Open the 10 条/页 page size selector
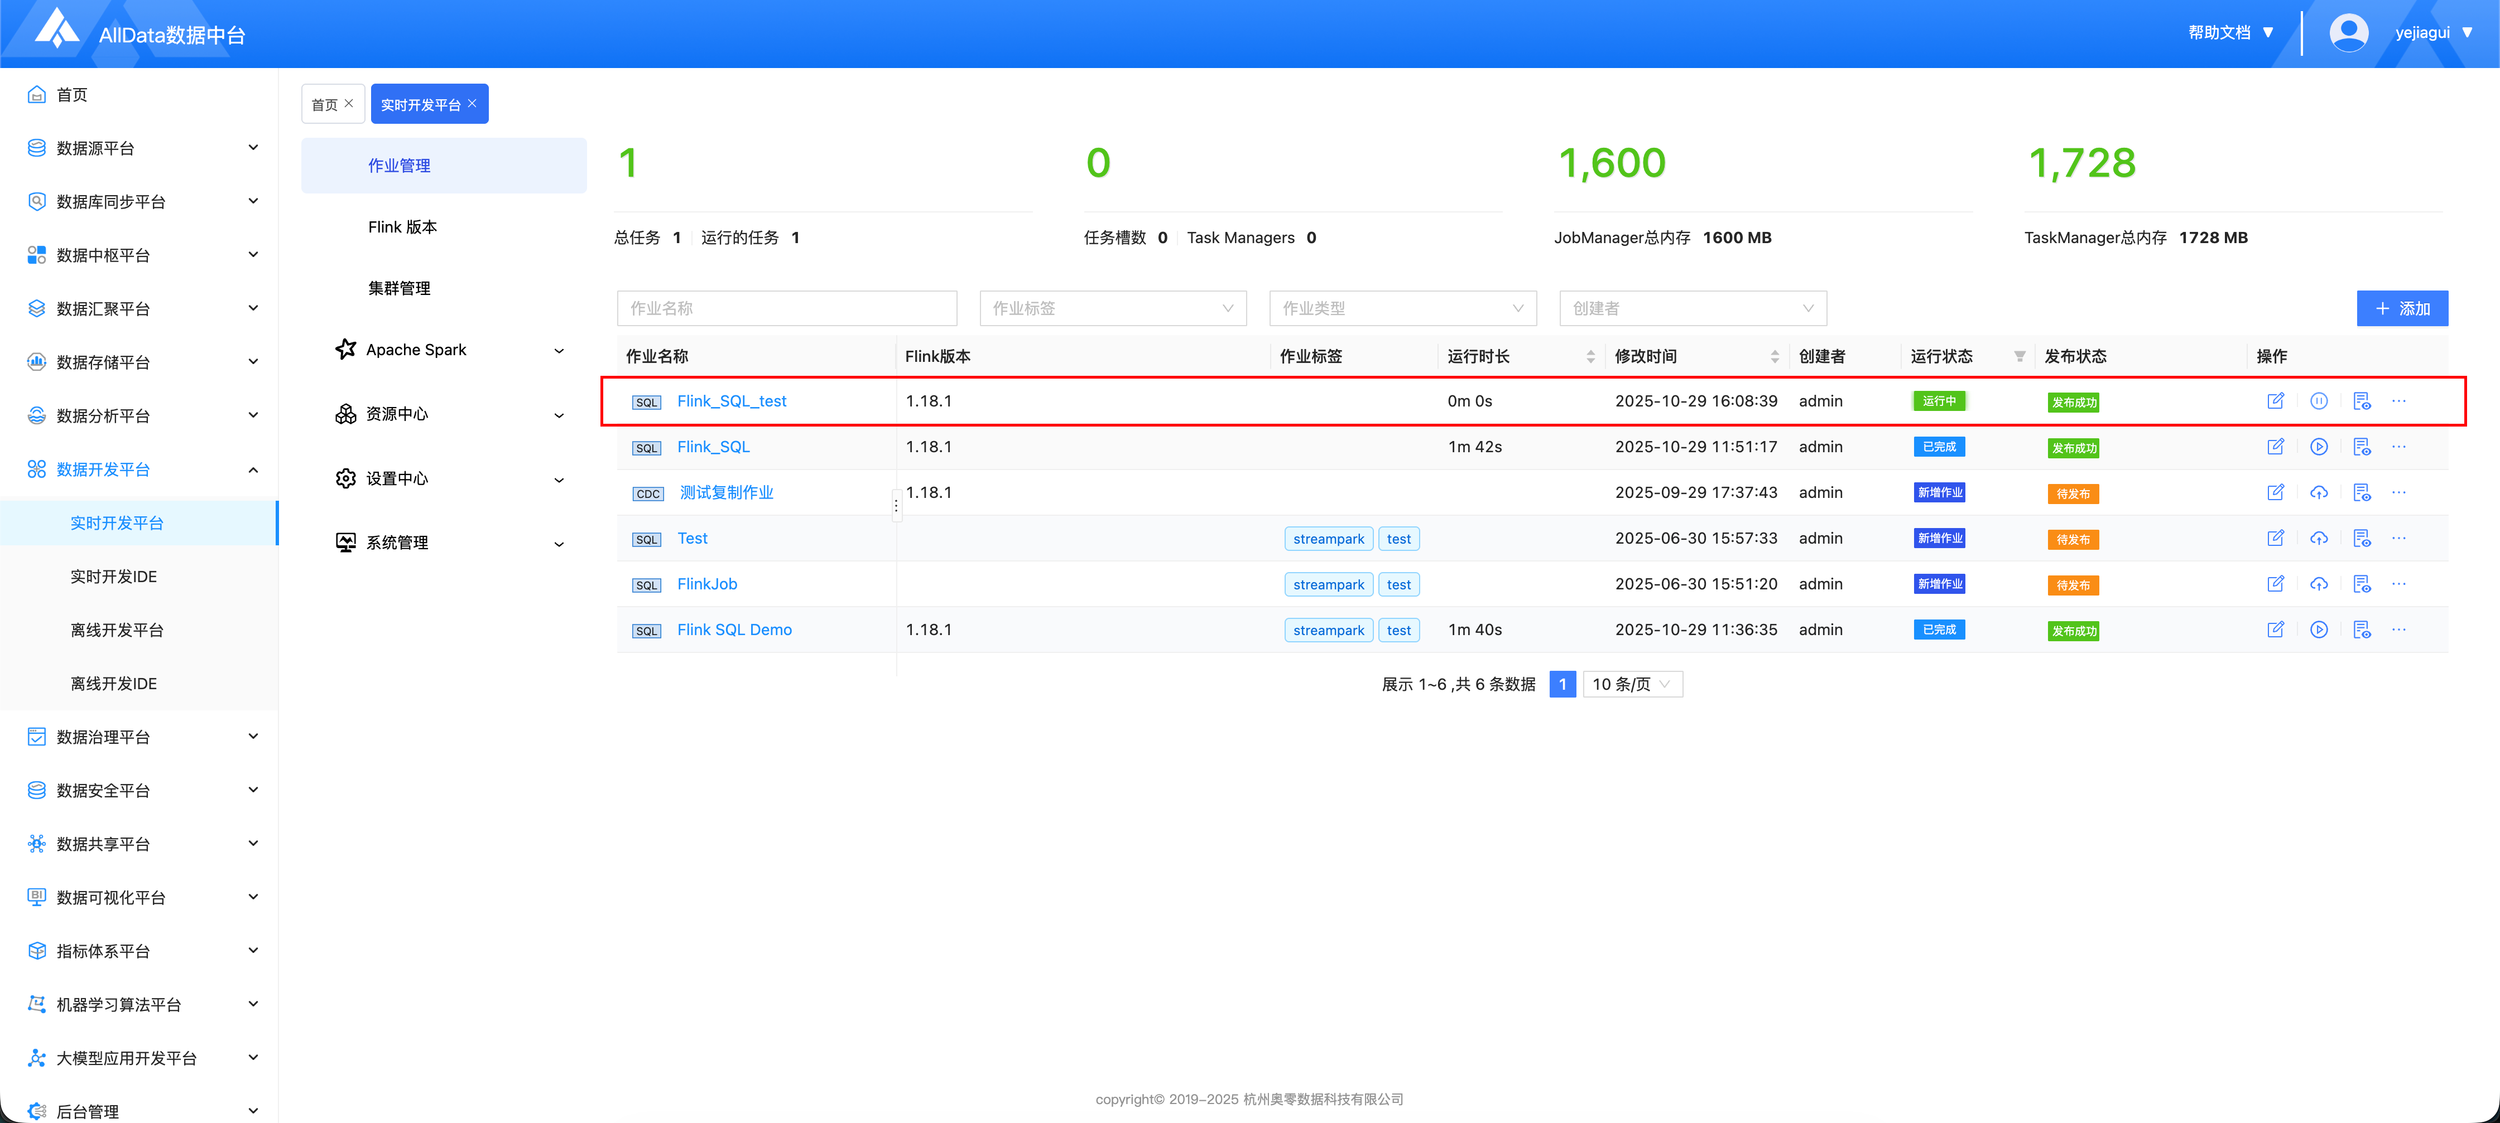Screen dimensions: 2500x1123 click(x=1631, y=685)
